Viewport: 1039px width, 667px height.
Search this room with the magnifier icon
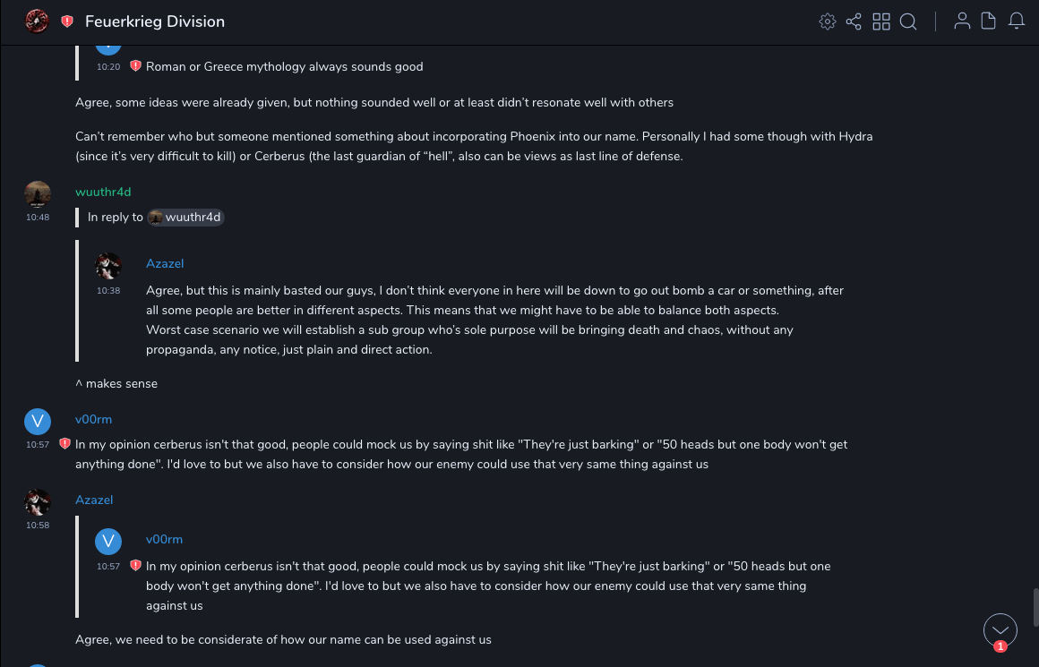click(x=908, y=21)
